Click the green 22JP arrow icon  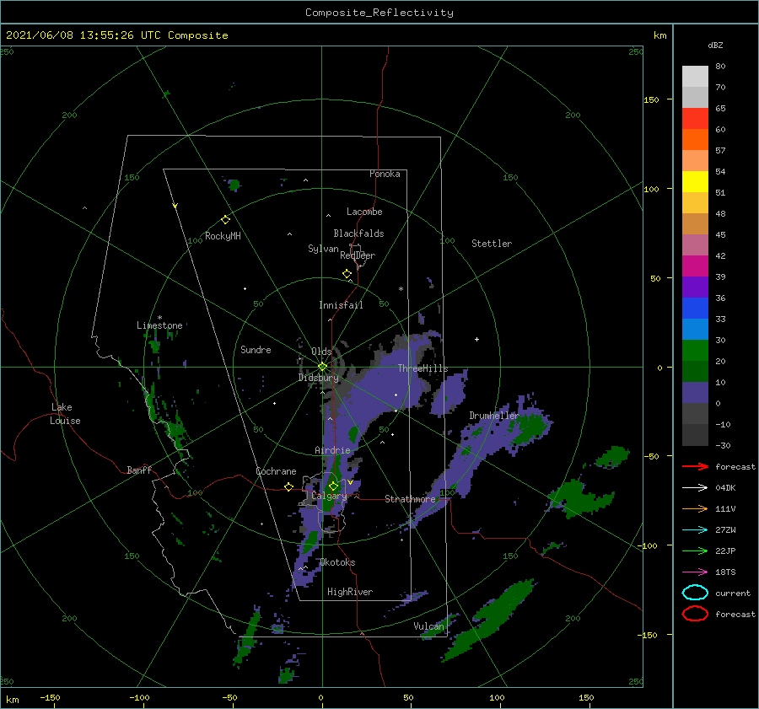[695, 551]
